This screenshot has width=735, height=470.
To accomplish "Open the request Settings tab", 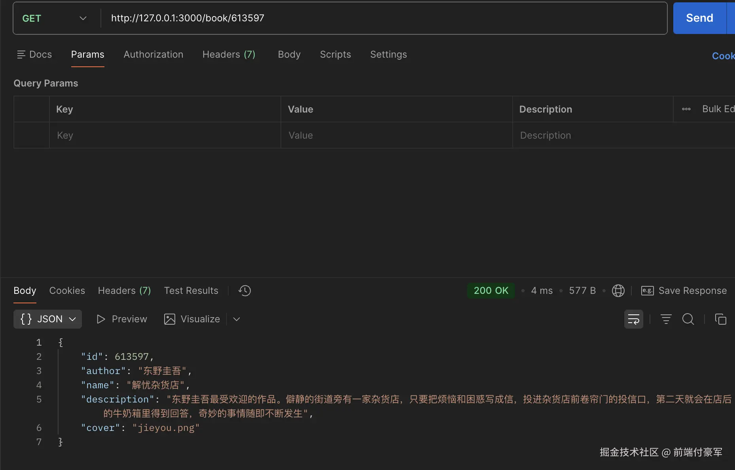I will click(x=388, y=55).
